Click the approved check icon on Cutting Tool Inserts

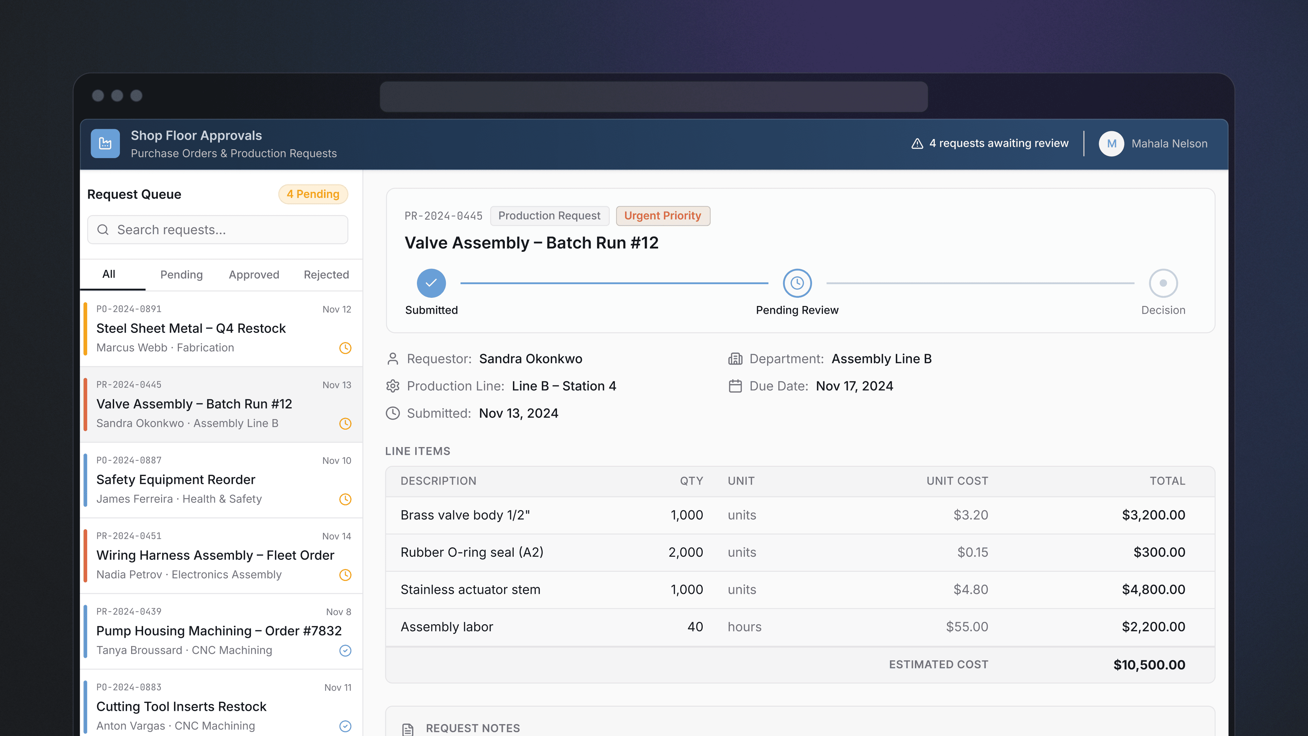coord(345,726)
